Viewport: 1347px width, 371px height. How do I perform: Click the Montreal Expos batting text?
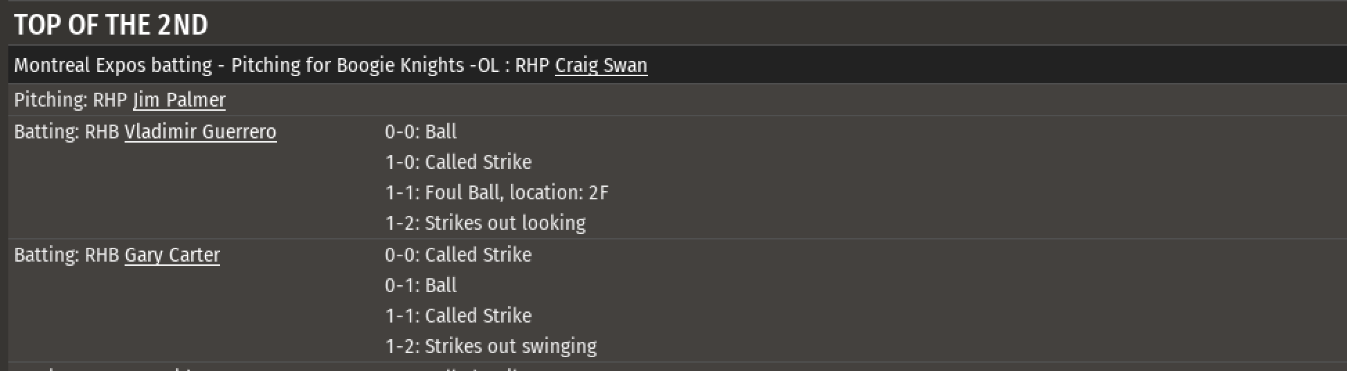point(113,65)
